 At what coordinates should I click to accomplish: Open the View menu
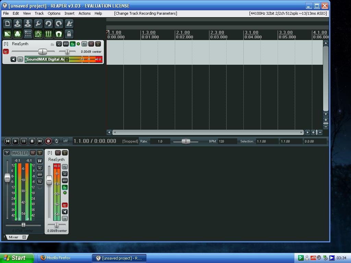tap(27, 13)
